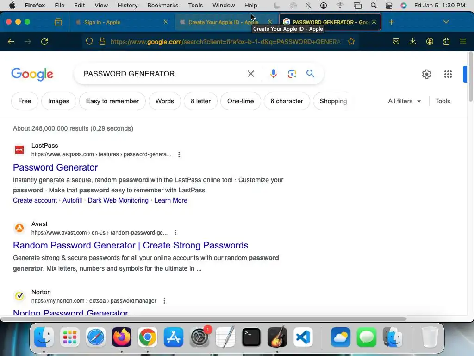Open Firefox account icon

(x=430, y=41)
